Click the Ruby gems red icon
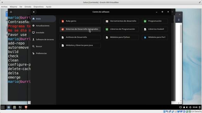Image resolution: width=202 pixels, height=113 pixels. (63, 21)
